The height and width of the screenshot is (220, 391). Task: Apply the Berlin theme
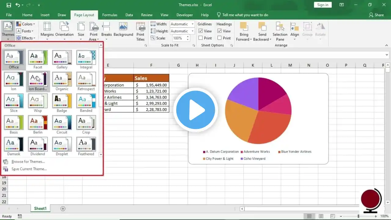tap(38, 125)
